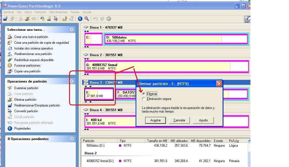The height and width of the screenshot is (167, 289).
Task: Collapse the Operaciones pendientes panel
Action: pos(72,139)
